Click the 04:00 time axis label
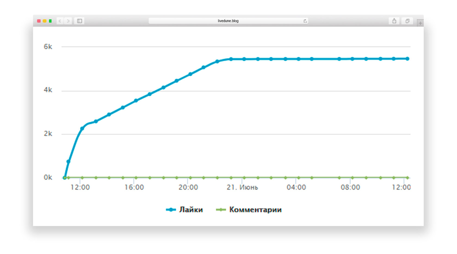 coord(296,187)
